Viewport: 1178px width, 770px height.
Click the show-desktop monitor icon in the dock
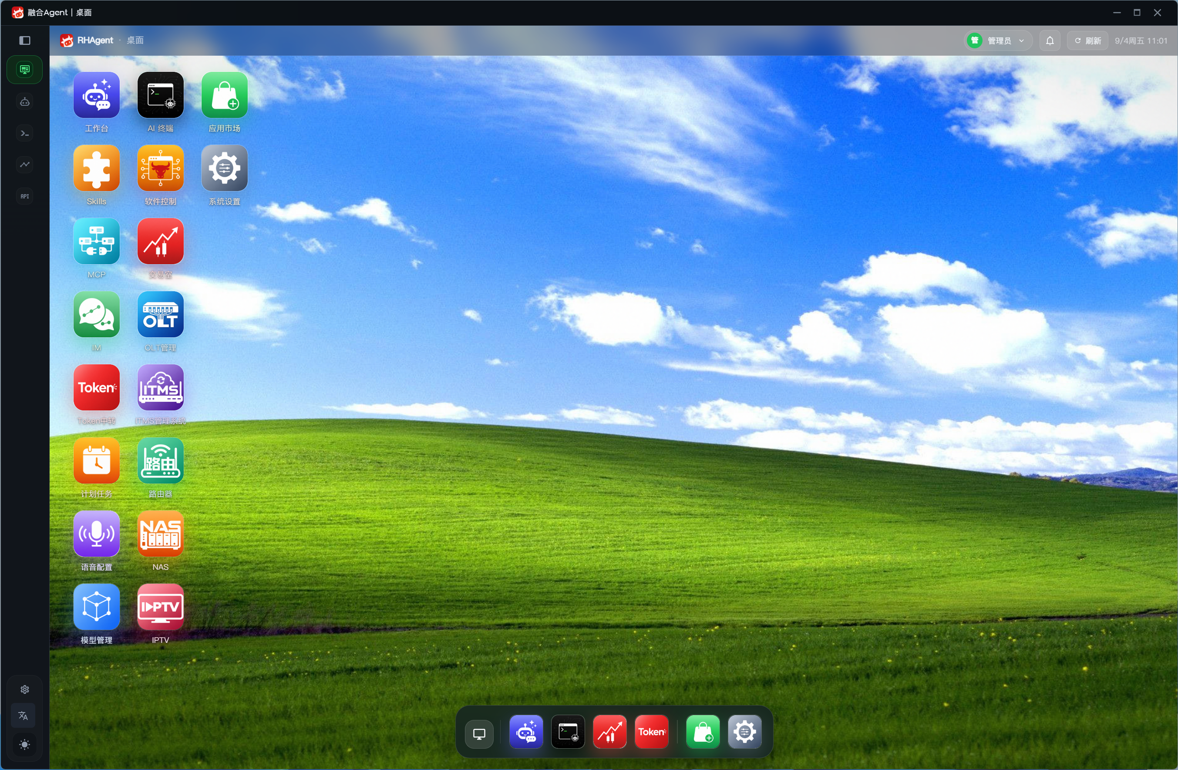click(x=479, y=734)
